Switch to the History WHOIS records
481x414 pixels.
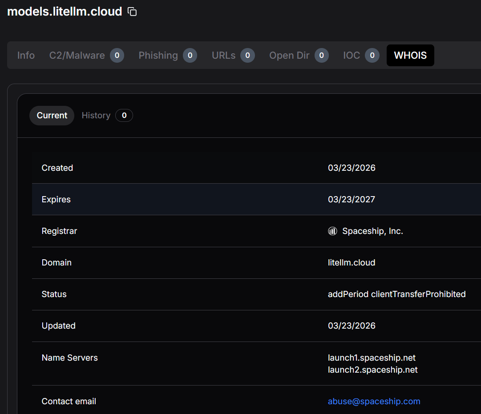pyautogui.click(x=96, y=115)
